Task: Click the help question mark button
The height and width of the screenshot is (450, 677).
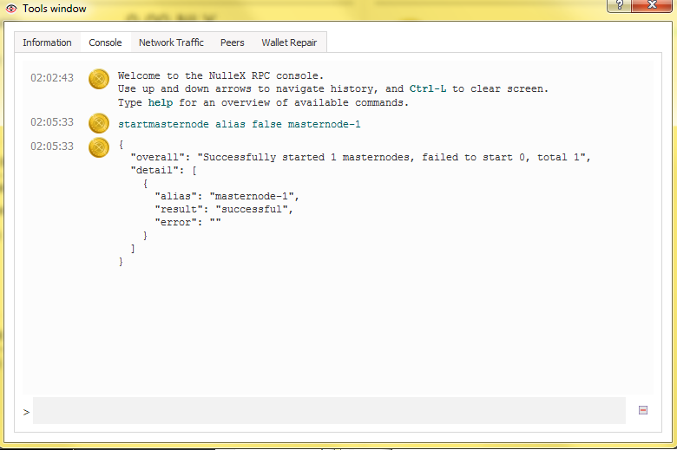Action: click(620, 4)
